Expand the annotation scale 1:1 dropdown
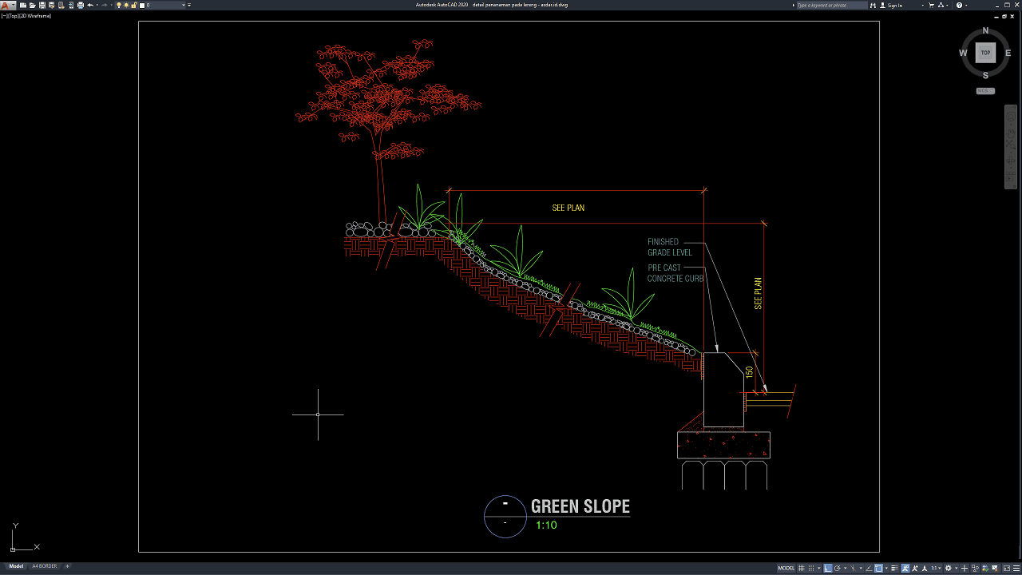The height and width of the screenshot is (575, 1022). tap(935, 568)
